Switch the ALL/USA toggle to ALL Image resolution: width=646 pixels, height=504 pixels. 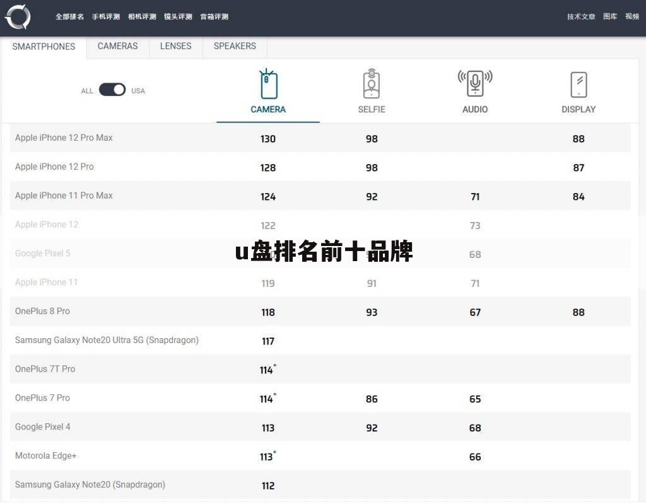[106, 90]
